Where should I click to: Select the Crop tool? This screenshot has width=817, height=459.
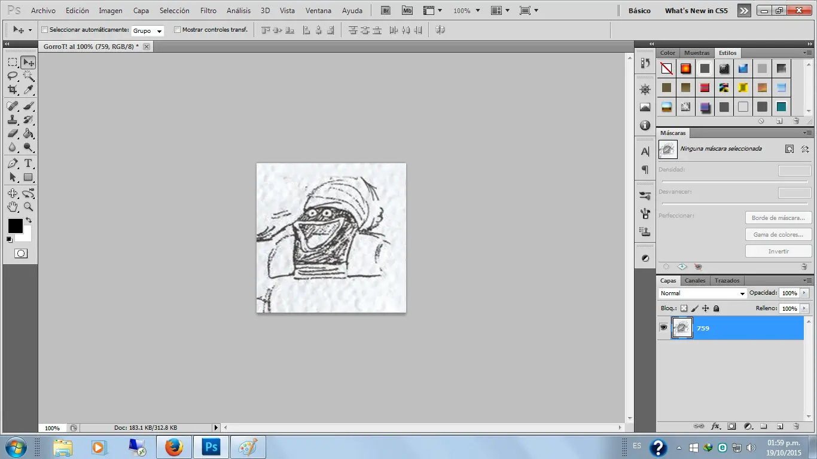(x=13, y=90)
